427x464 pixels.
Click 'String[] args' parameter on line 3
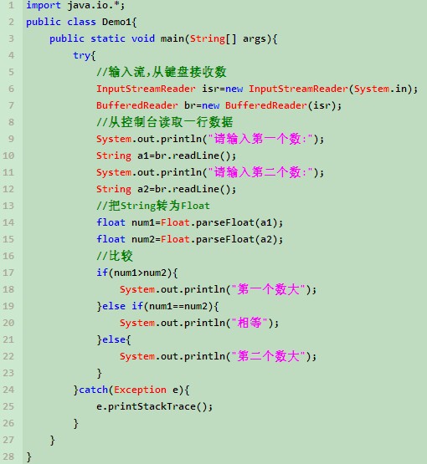(x=228, y=38)
